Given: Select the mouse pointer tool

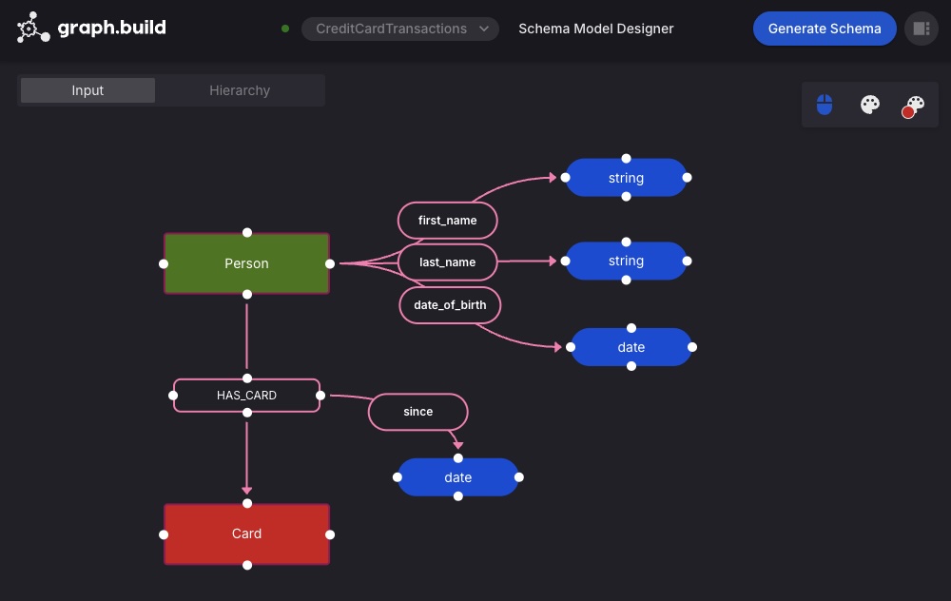Looking at the screenshot, I should (825, 105).
